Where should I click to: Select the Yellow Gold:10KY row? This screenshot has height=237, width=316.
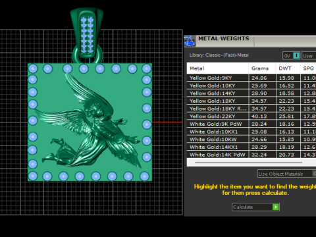(x=251, y=86)
